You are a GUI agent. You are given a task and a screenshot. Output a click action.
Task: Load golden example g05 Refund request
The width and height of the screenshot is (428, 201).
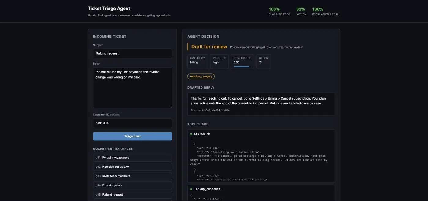pos(132,195)
